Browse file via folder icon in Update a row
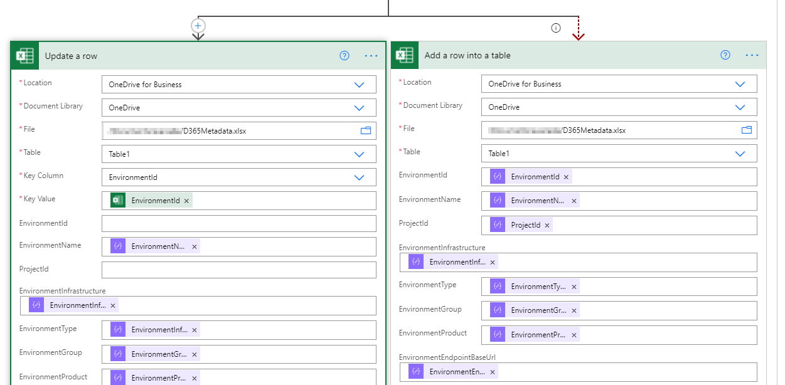 [x=366, y=130]
